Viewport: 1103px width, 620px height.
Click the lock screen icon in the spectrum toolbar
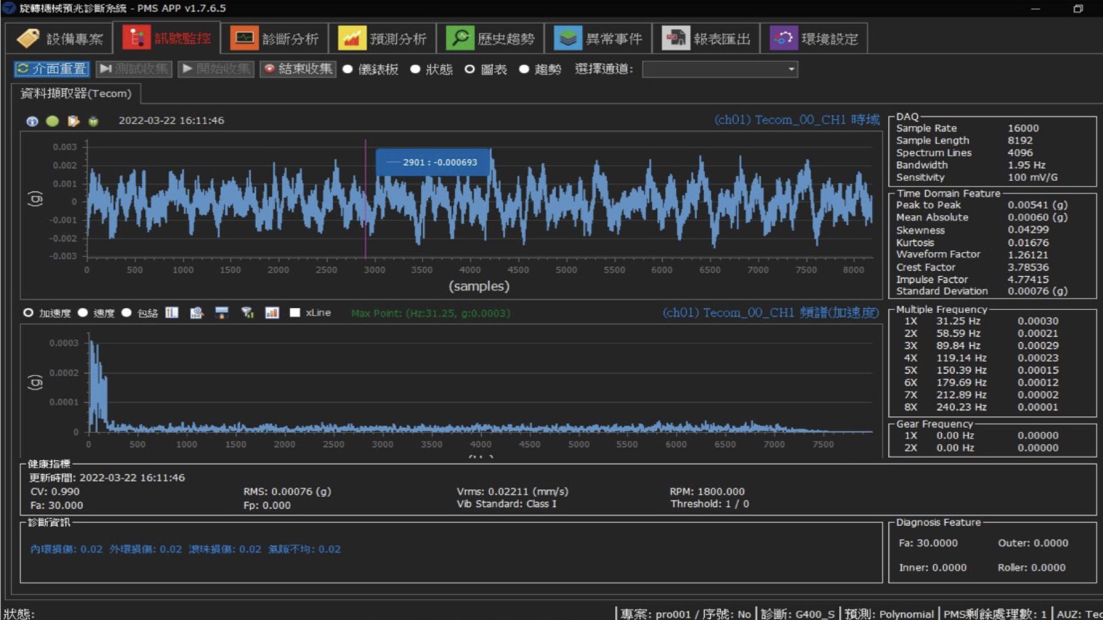coord(222,313)
